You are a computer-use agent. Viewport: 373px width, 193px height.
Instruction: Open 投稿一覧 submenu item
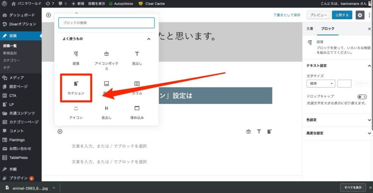coord(10,46)
